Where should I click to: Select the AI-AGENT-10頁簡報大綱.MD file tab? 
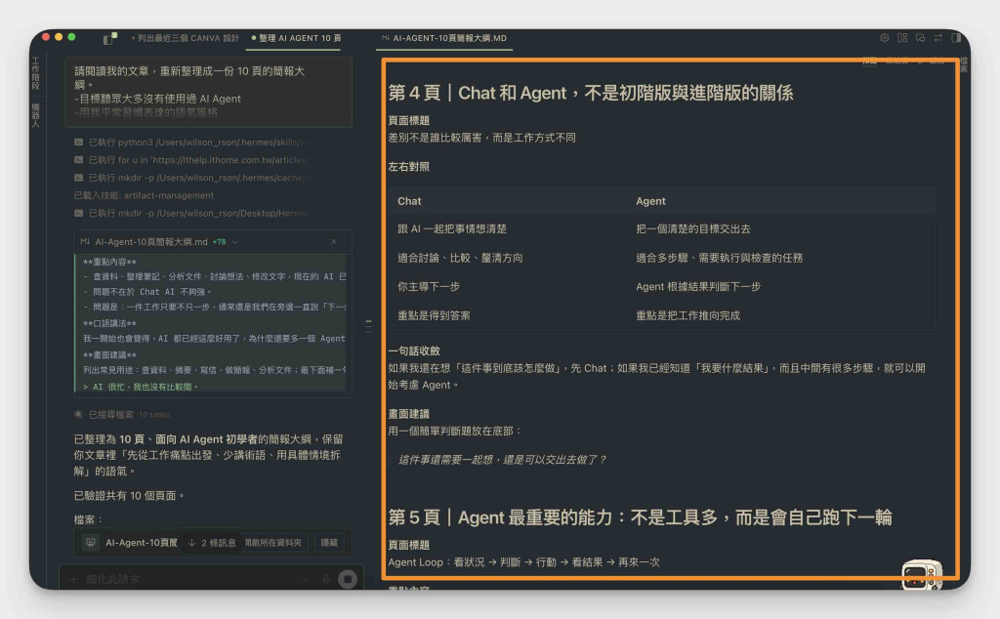(x=444, y=38)
